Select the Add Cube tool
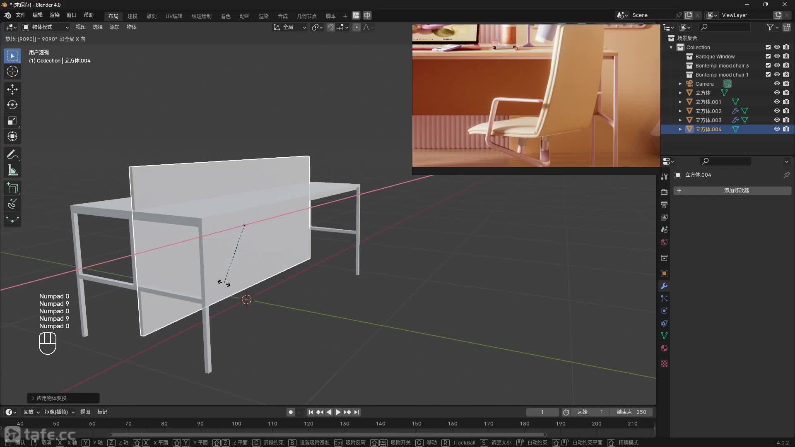This screenshot has height=447, width=795. point(12,189)
